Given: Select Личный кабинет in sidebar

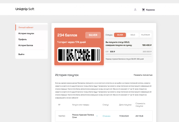Looking at the screenshot, I should click(31, 27).
